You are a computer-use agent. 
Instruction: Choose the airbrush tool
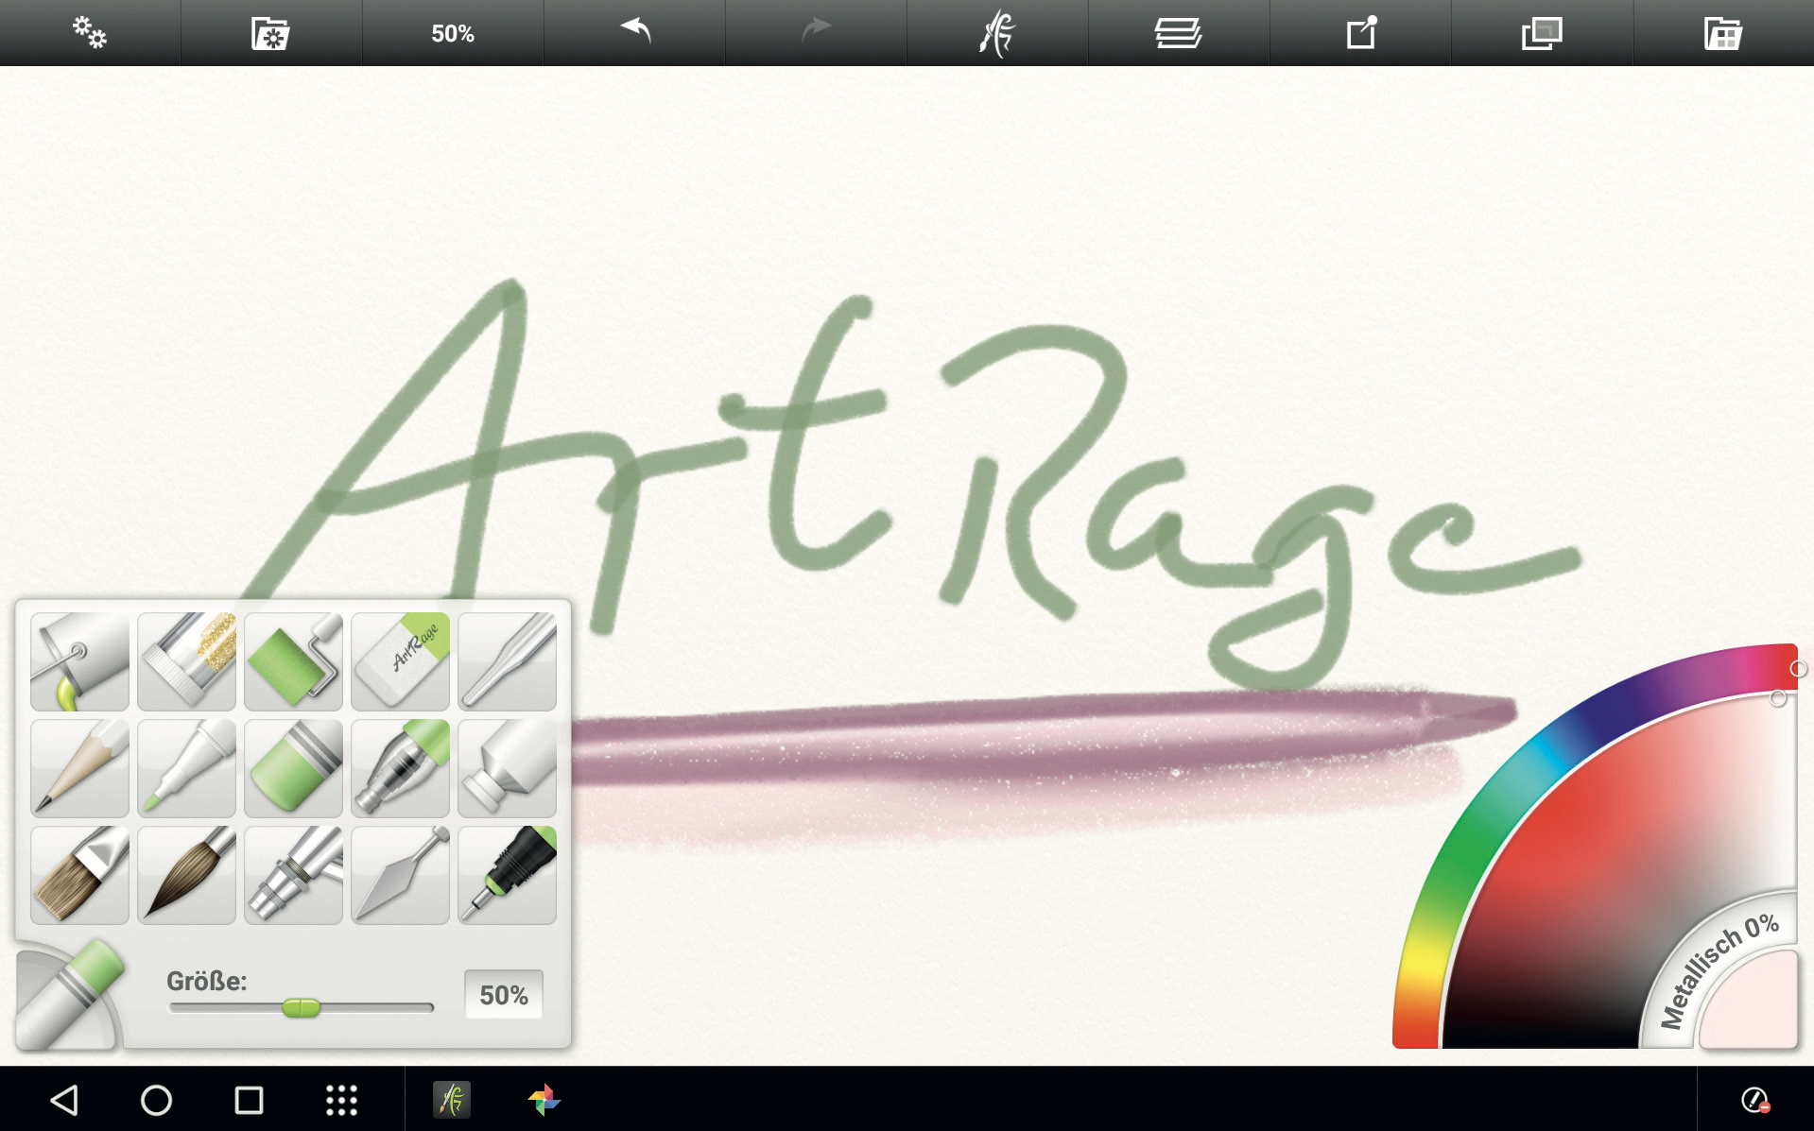pos(293,874)
